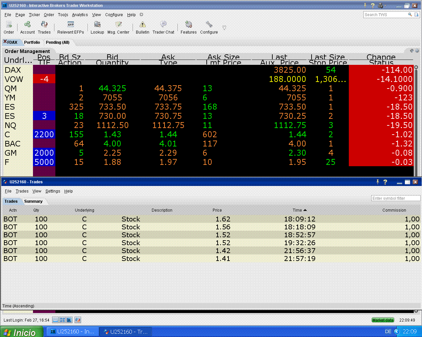Click the F position value 5000
Viewport: 422px width, 337px height.
click(x=44, y=162)
